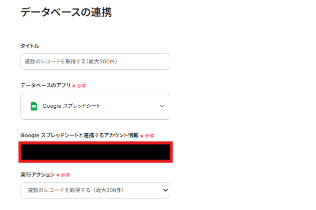The image size is (316, 210).
Task: Click the red asterisk beside 実行アクション
Action: click(57, 175)
